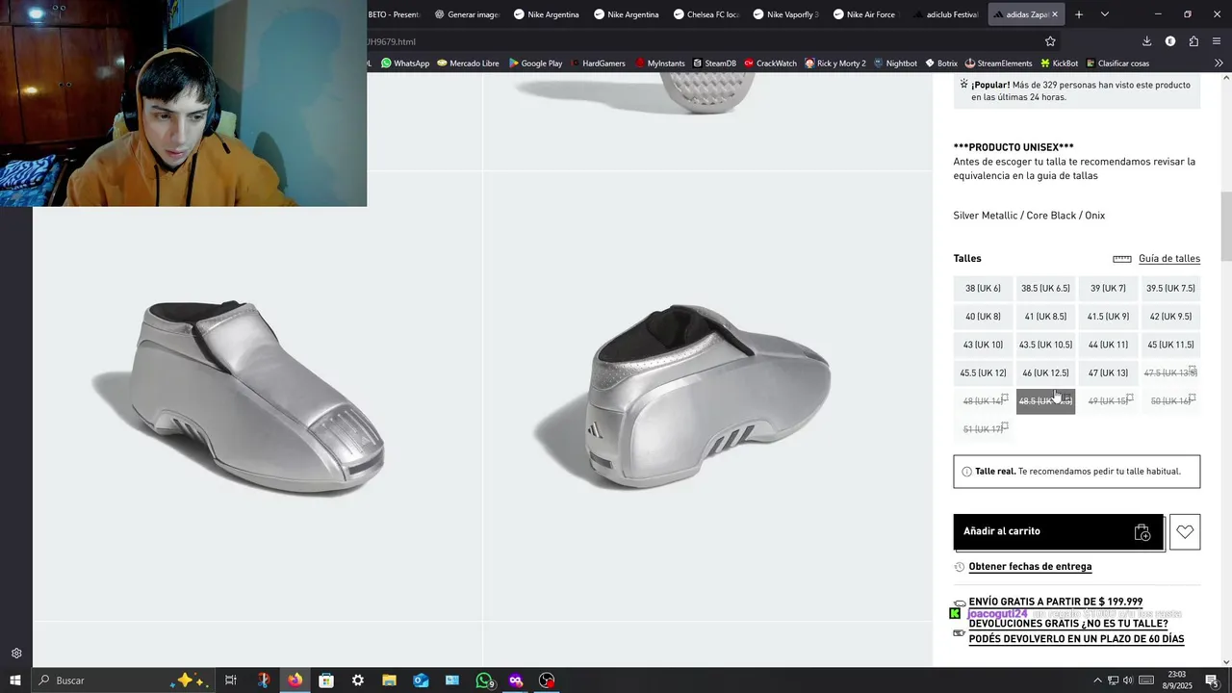Open the Google Play bookmark
This screenshot has height=693, width=1232.
click(535, 64)
